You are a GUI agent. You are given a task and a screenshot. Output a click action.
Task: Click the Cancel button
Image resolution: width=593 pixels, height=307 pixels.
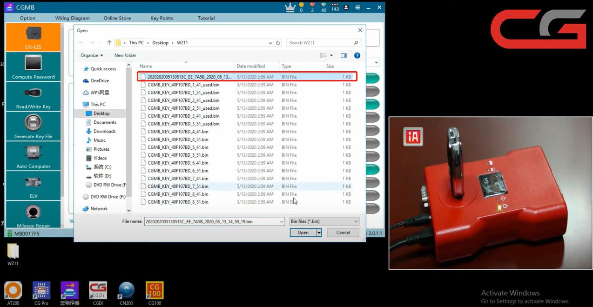coord(343,233)
